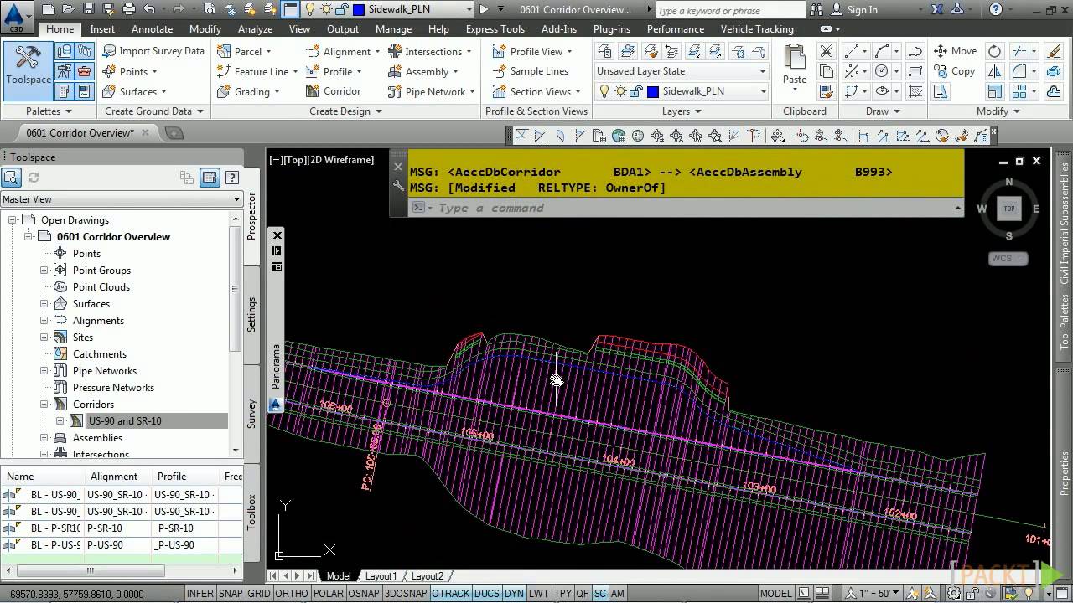This screenshot has width=1073, height=603.
Task: Select the Hatch draw tool
Action: [915, 91]
